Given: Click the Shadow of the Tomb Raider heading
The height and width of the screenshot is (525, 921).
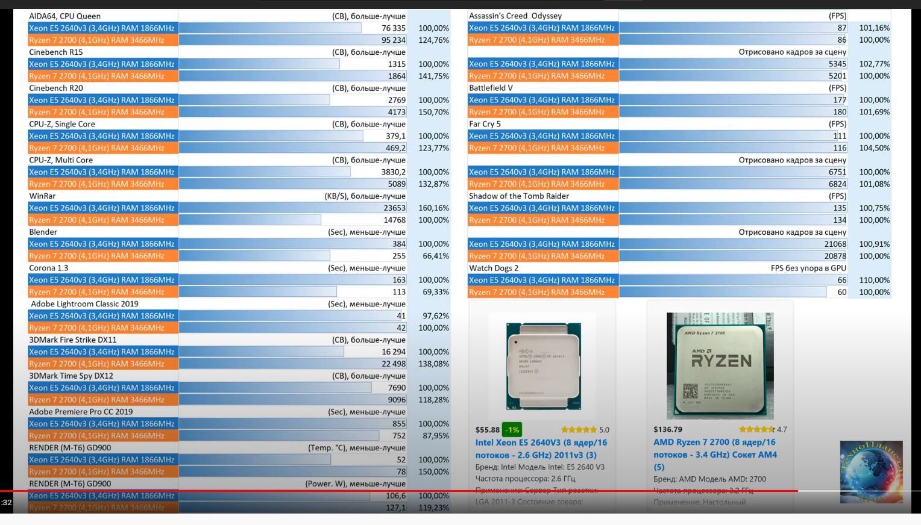Looking at the screenshot, I should [x=519, y=196].
